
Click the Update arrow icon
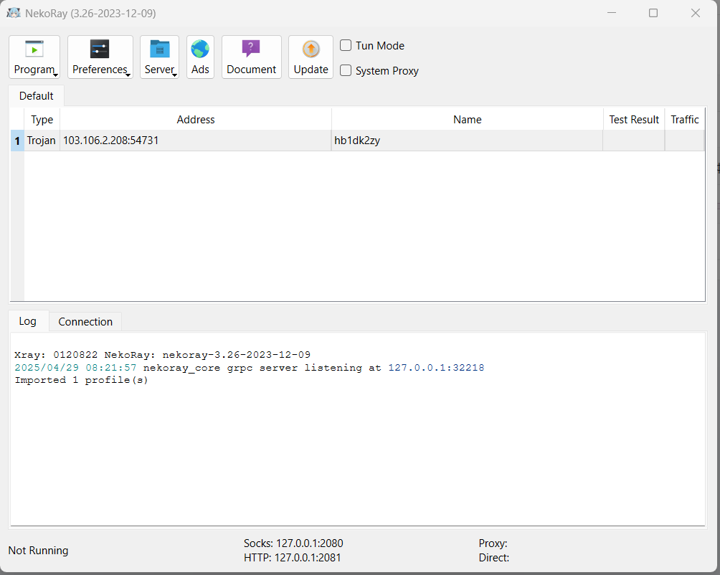click(x=311, y=49)
